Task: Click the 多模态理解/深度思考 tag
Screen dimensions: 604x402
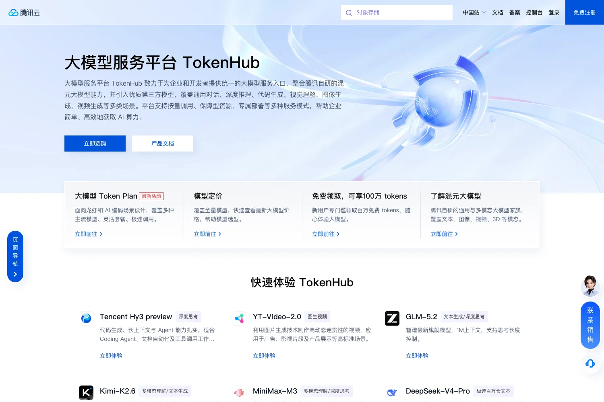Action: click(x=327, y=391)
